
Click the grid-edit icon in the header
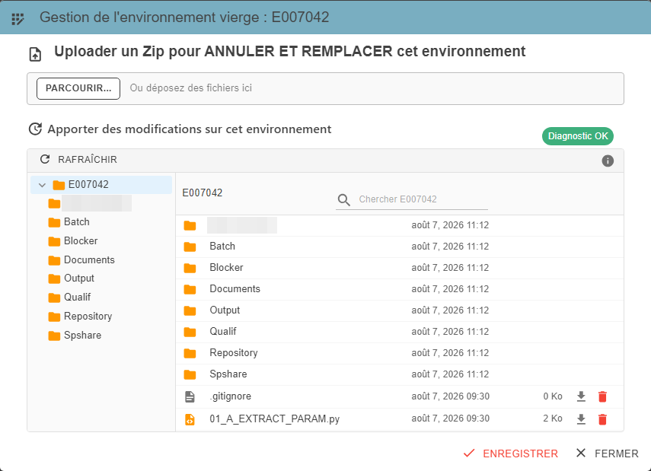pyautogui.click(x=18, y=19)
